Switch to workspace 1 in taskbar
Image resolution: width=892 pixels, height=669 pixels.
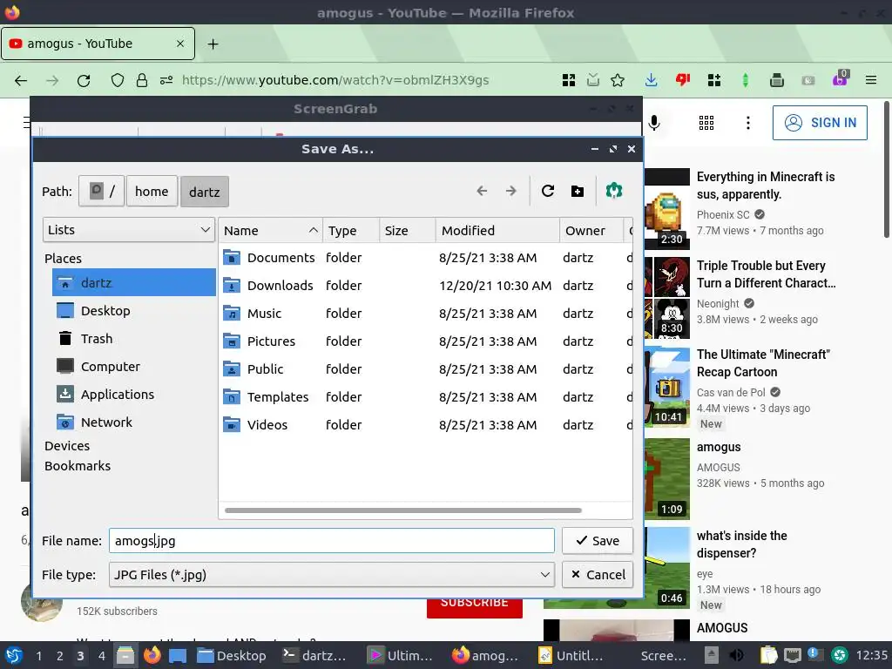click(x=38, y=655)
